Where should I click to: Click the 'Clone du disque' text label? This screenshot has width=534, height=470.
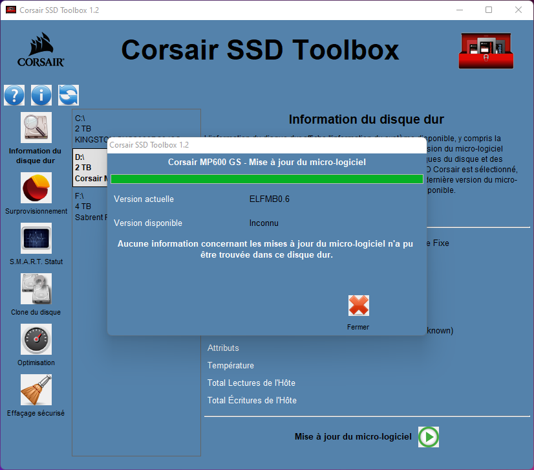point(36,312)
